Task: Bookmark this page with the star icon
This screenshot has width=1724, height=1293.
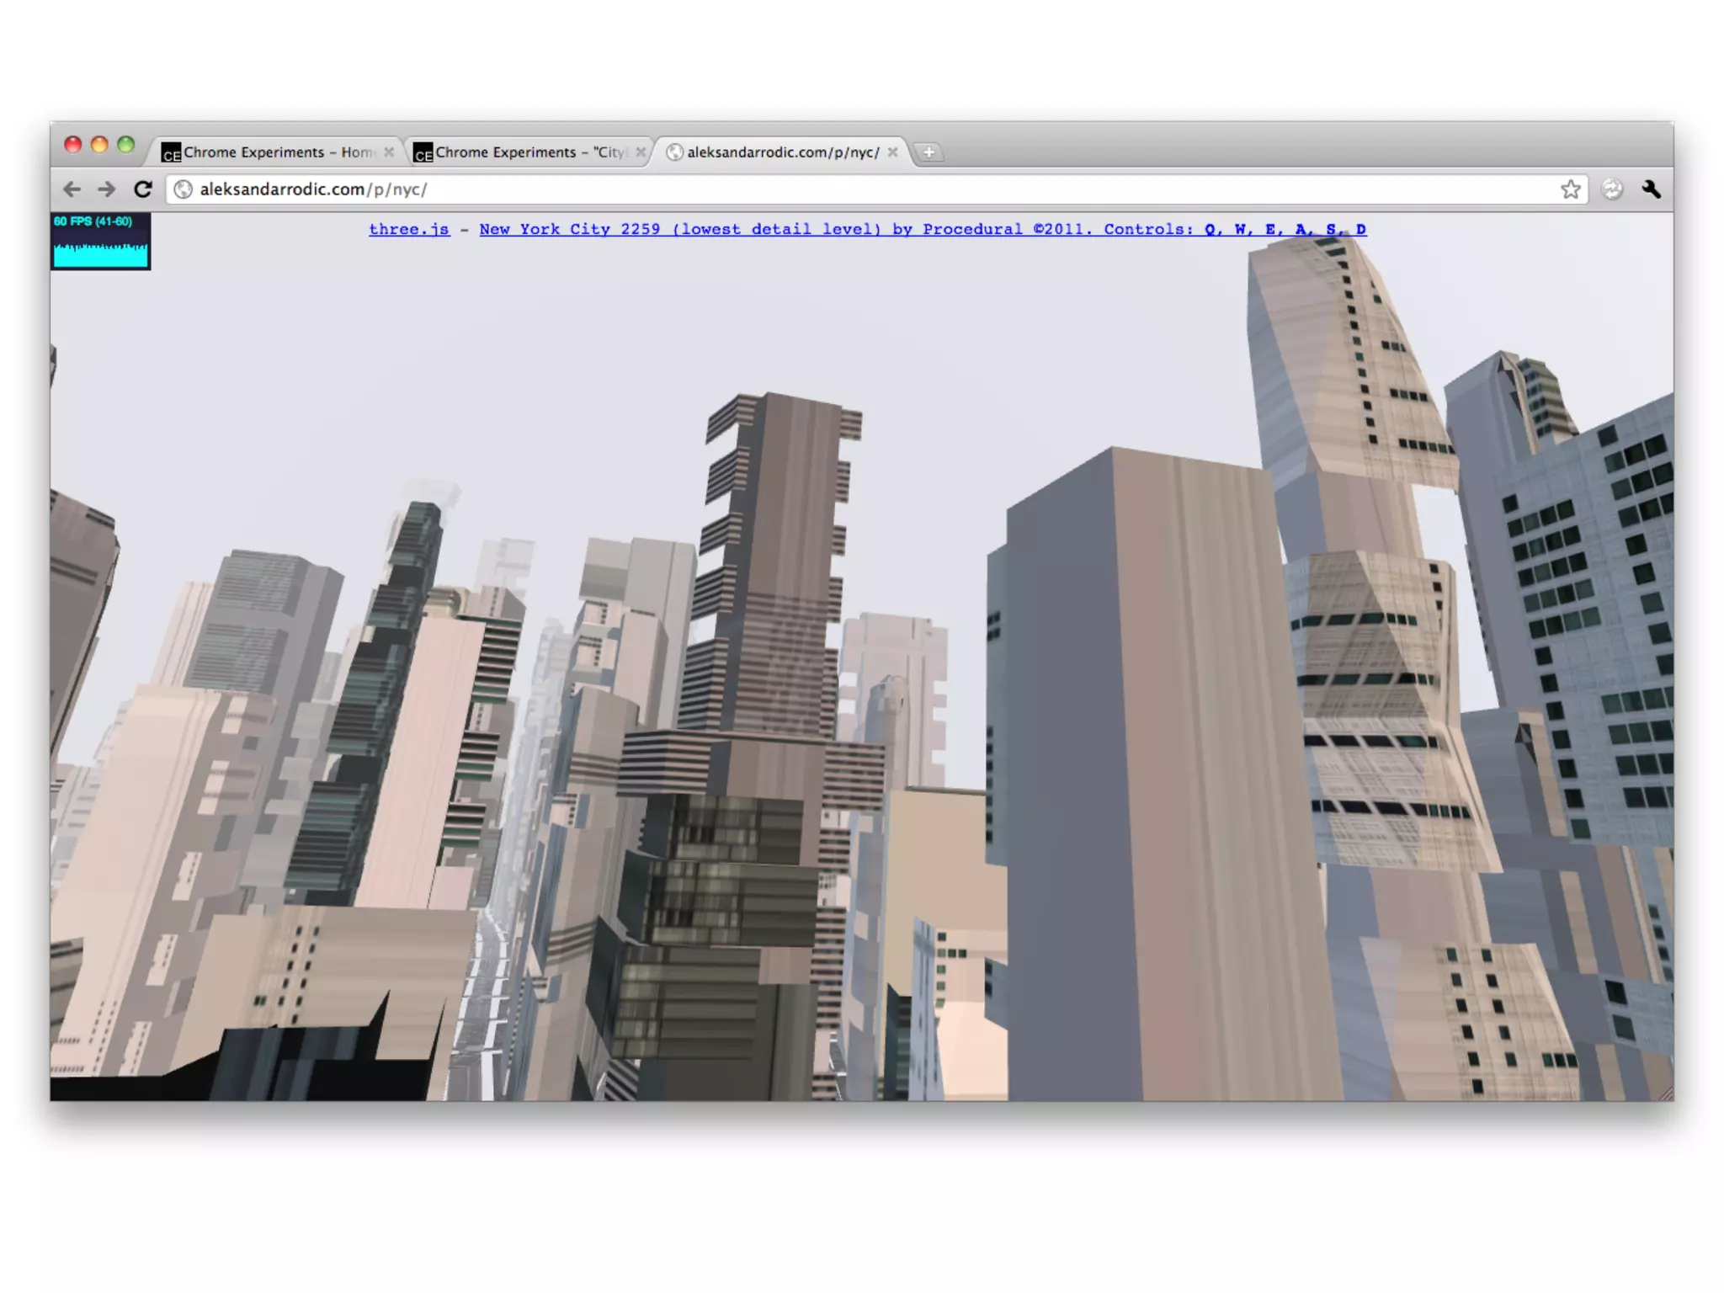Action: pyautogui.click(x=1570, y=189)
